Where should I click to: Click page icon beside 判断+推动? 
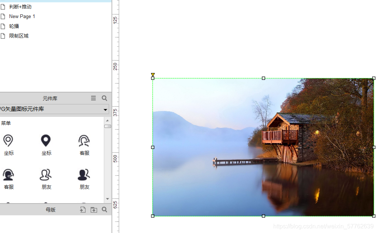[3, 7]
